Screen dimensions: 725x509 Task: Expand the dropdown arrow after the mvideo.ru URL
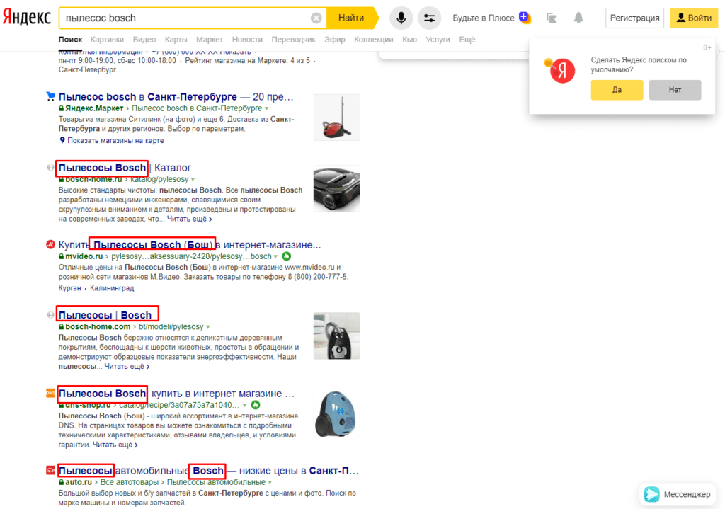coord(275,256)
